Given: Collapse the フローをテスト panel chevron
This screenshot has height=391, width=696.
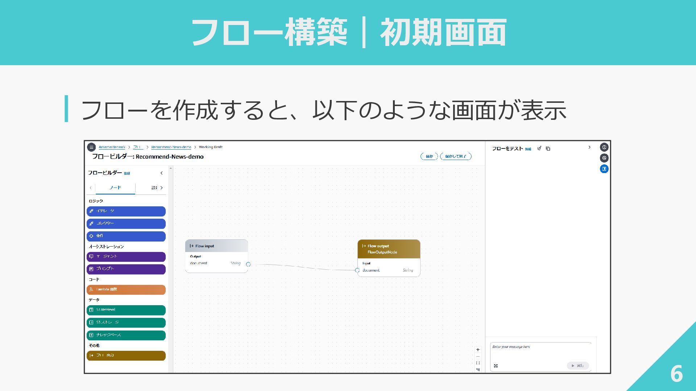Looking at the screenshot, I should [x=589, y=147].
